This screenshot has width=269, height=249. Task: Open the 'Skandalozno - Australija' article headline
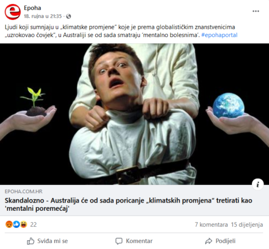(128, 204)
